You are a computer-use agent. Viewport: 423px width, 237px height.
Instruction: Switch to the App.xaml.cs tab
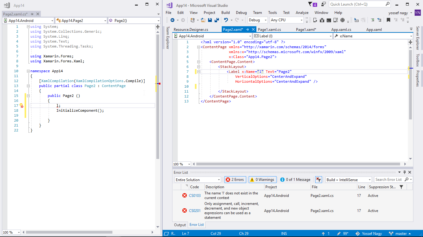coord(341,30)
